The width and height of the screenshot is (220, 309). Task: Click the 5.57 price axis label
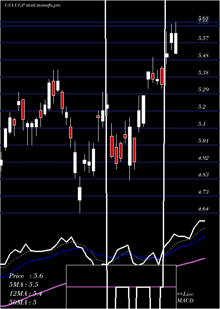tap(203, 38)
